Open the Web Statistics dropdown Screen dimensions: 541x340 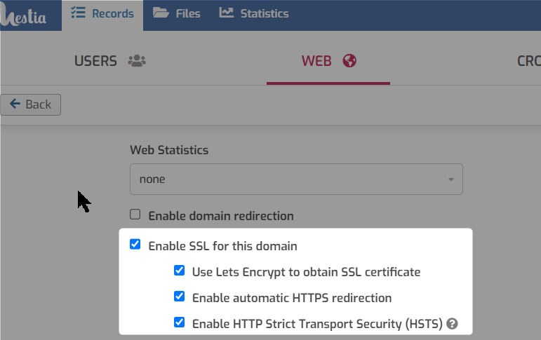tap(296, 179)
